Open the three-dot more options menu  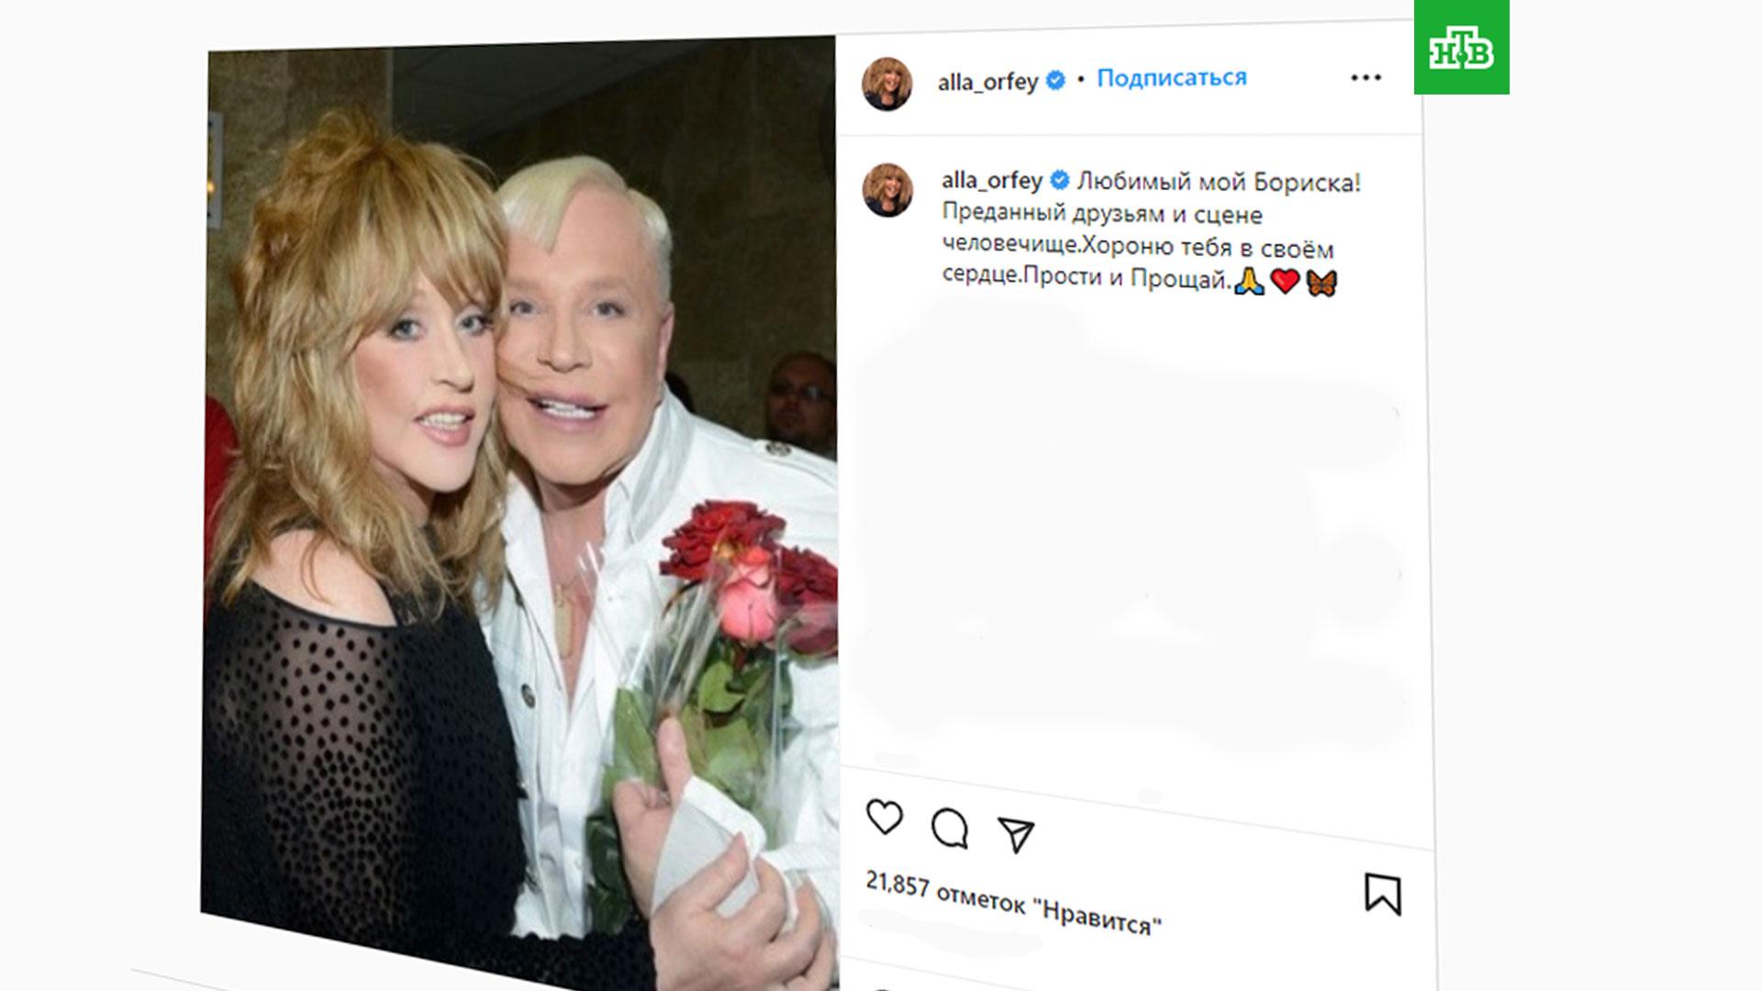[x=1366, y=78]
